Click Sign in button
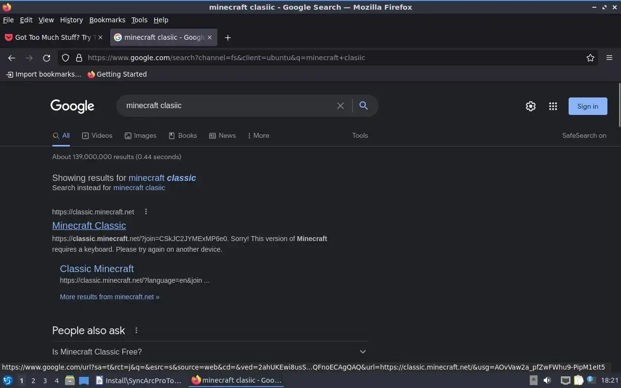Screen dimensions: 621x388 (x=588, y=106)
